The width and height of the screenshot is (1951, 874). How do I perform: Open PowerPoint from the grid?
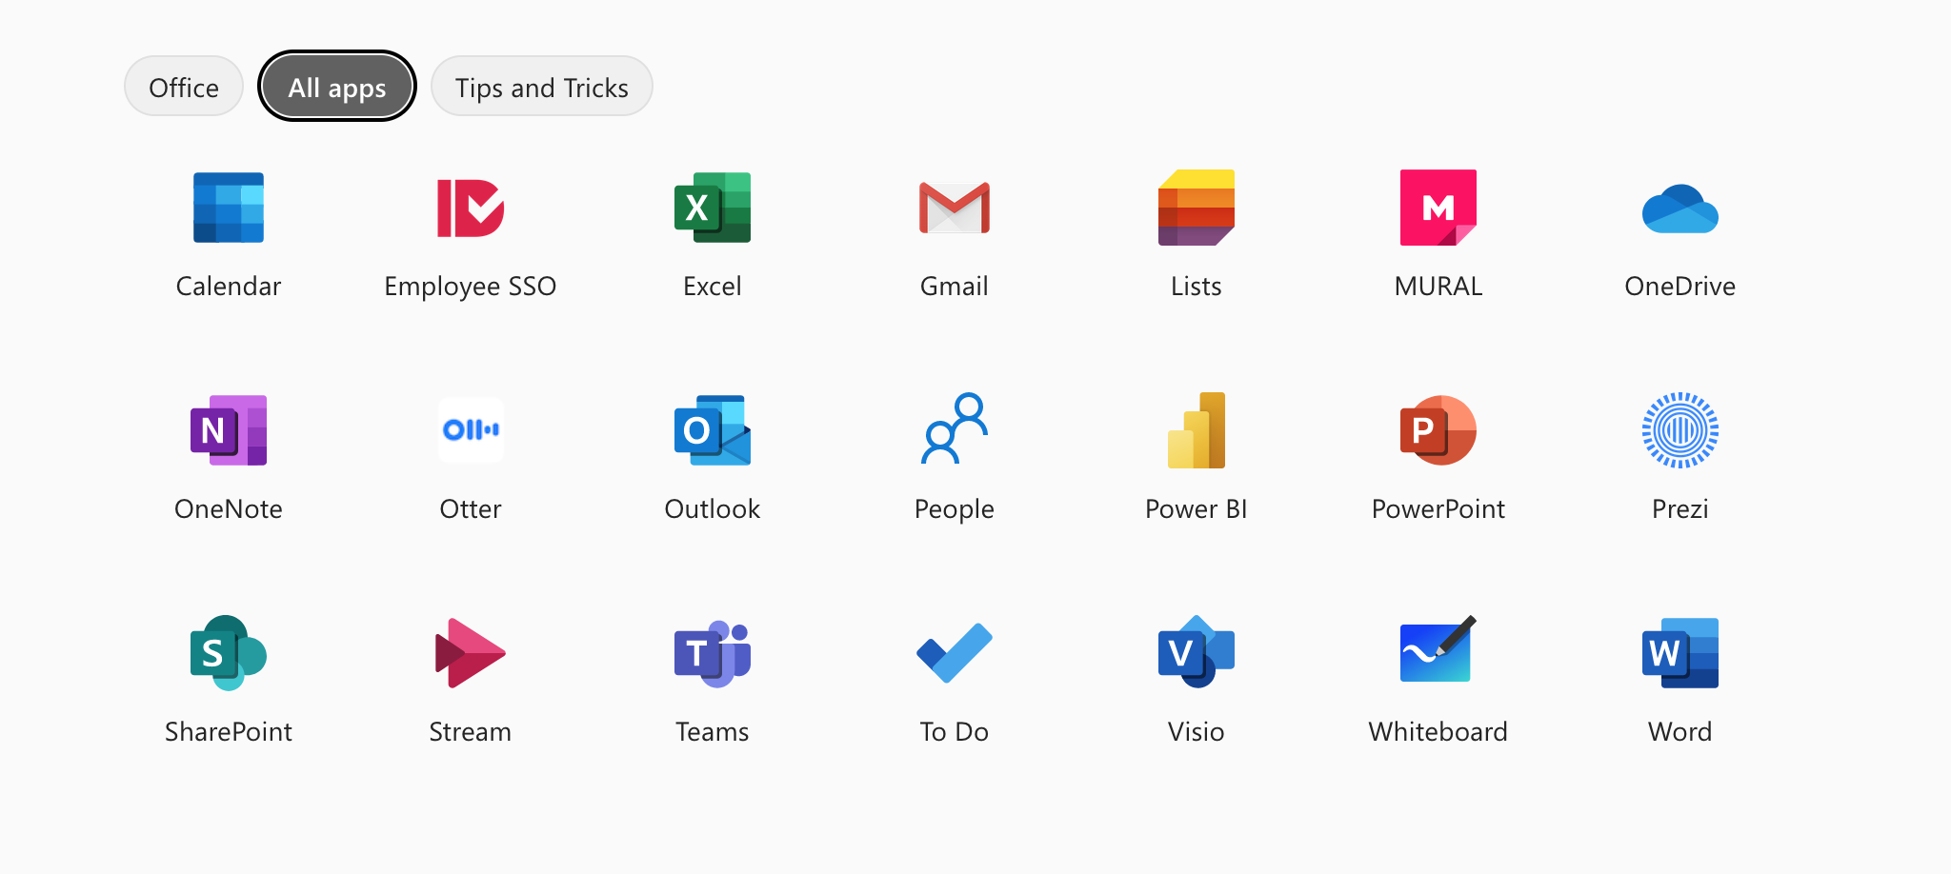(1438, 430)
